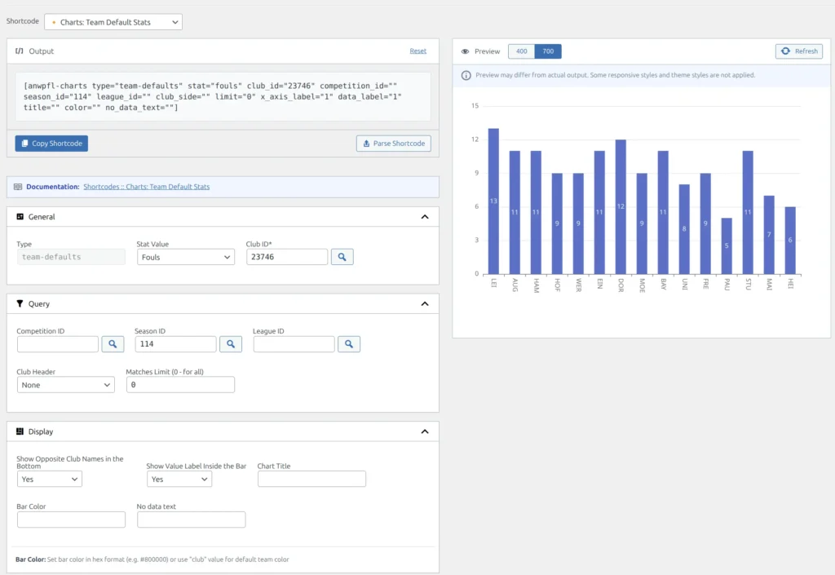Focus the Bar Color input field
This screenshot has width=835, height=575.
71,520
